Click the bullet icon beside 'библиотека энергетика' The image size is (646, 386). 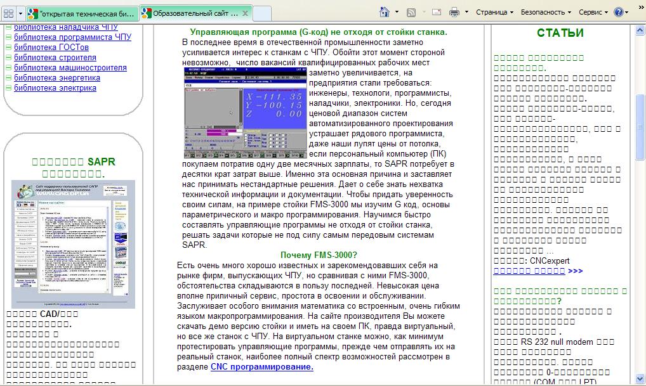tap(9, 78)
